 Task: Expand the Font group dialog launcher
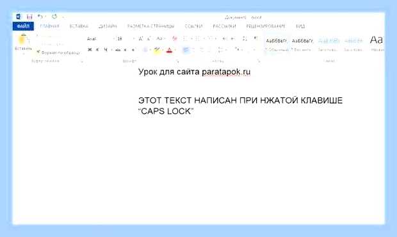coord(178,61)
